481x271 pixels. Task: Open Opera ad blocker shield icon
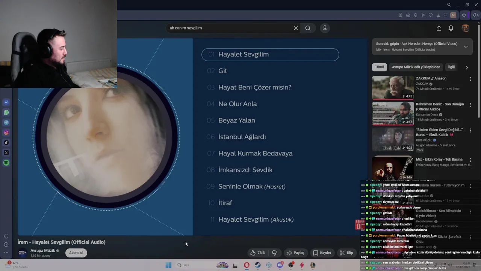(x=416, y=15)
